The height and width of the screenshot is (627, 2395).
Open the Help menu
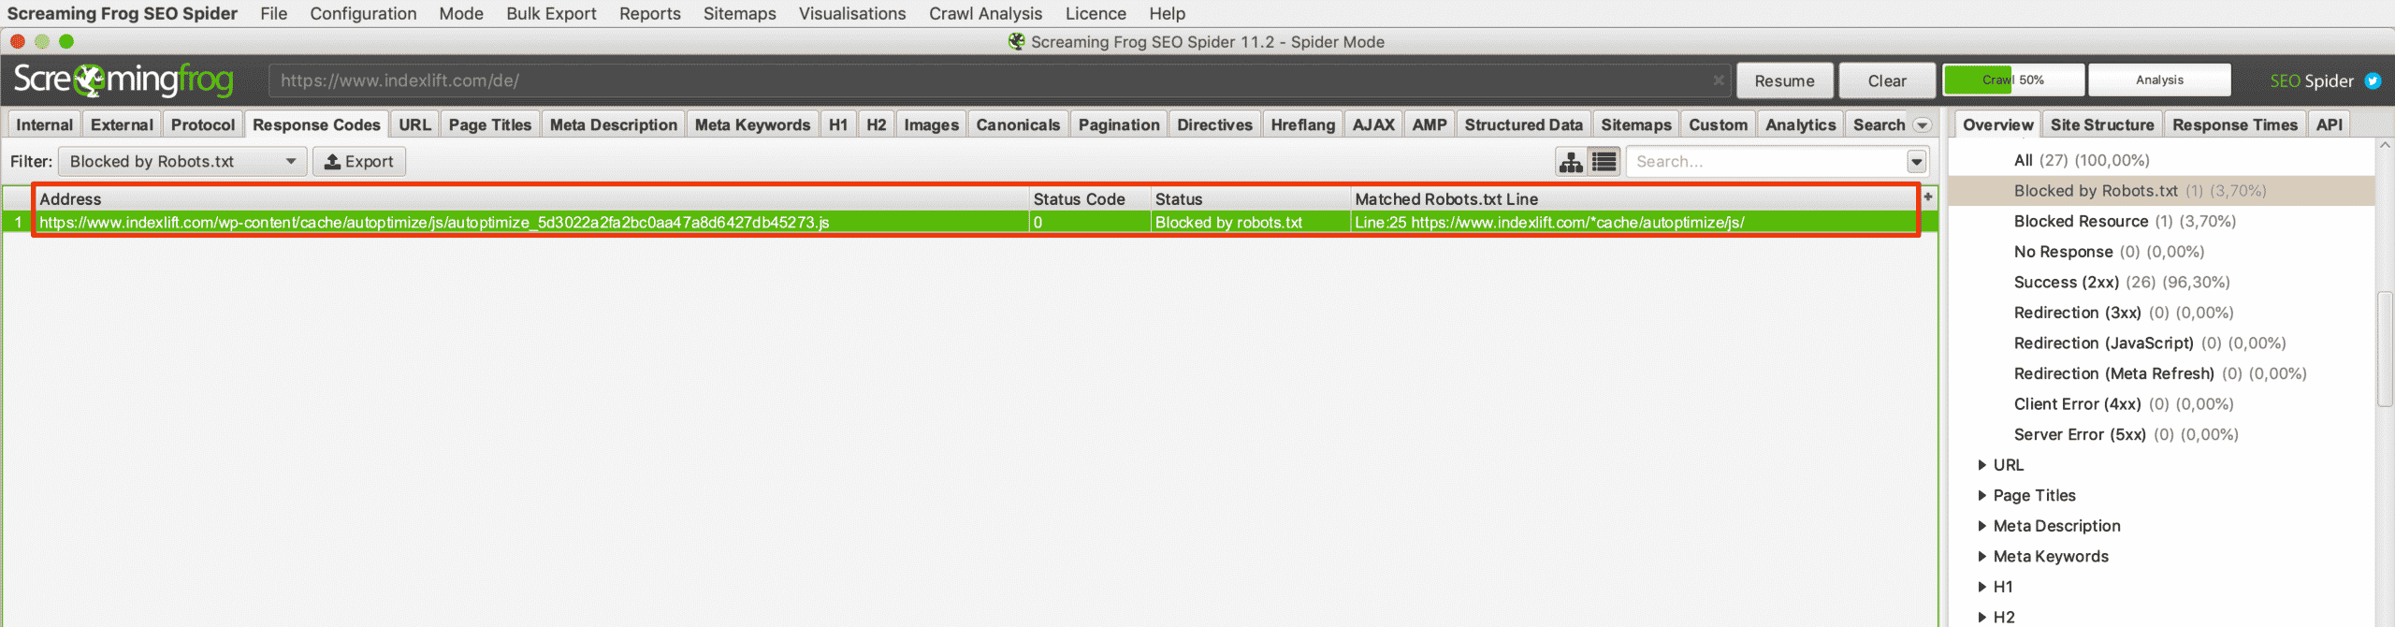[1167, 14]
